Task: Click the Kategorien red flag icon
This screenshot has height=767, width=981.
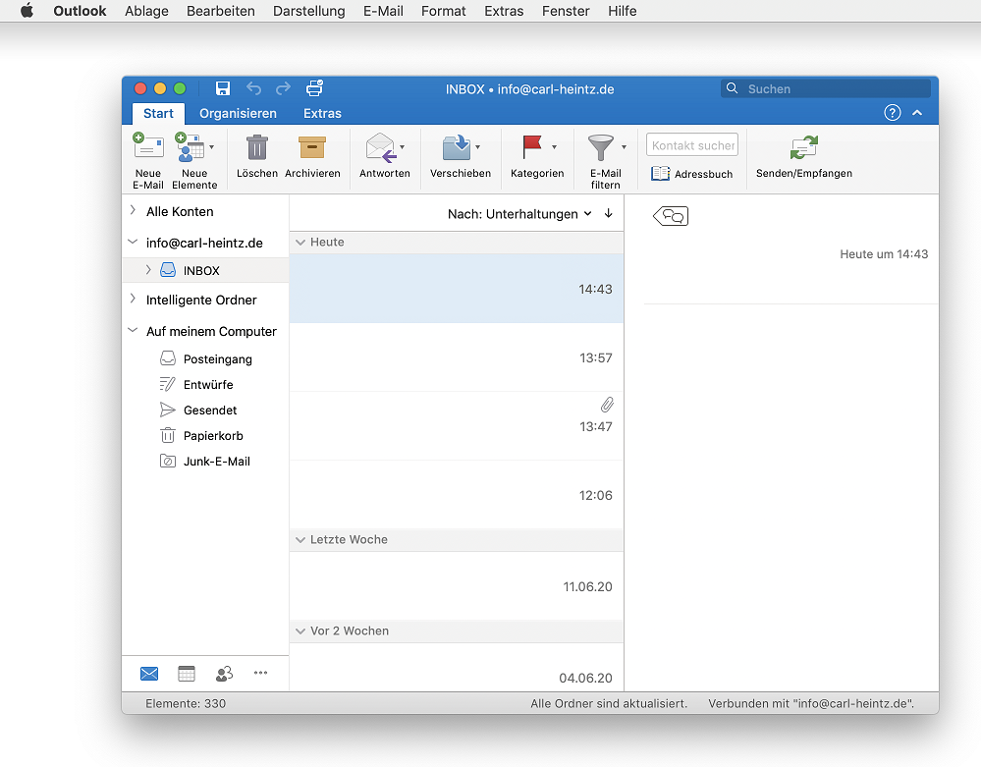Action: 532,147
